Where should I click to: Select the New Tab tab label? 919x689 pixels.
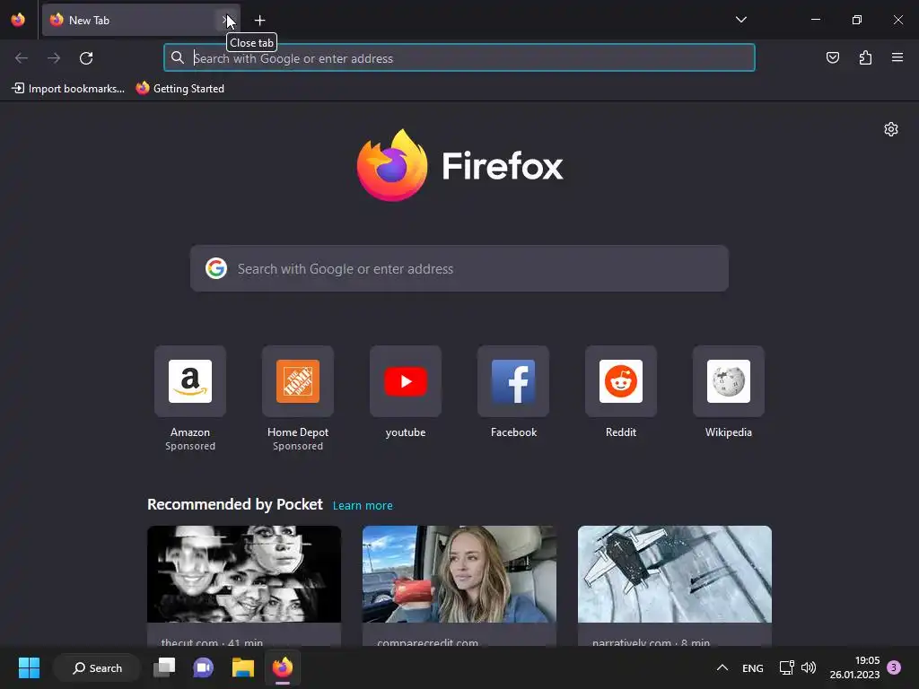tap(89, 21)
